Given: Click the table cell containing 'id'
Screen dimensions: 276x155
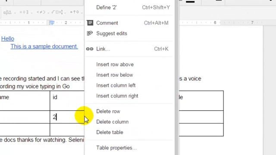Looking at the screenshot, I should [x=67, y=101].
